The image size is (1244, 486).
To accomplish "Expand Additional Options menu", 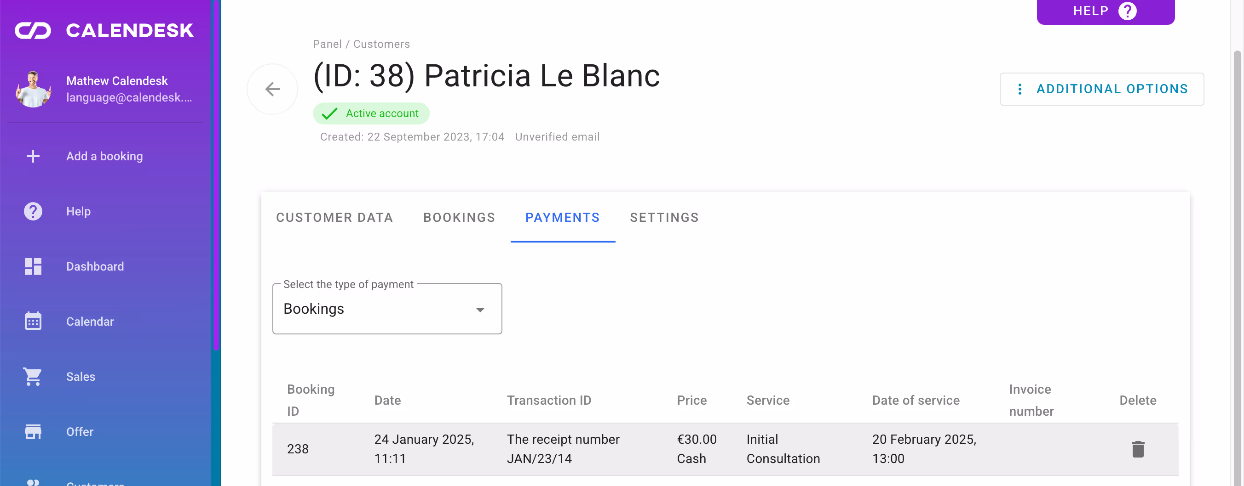I will 1101,89.
